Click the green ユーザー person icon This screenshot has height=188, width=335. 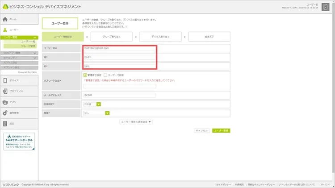5,30
